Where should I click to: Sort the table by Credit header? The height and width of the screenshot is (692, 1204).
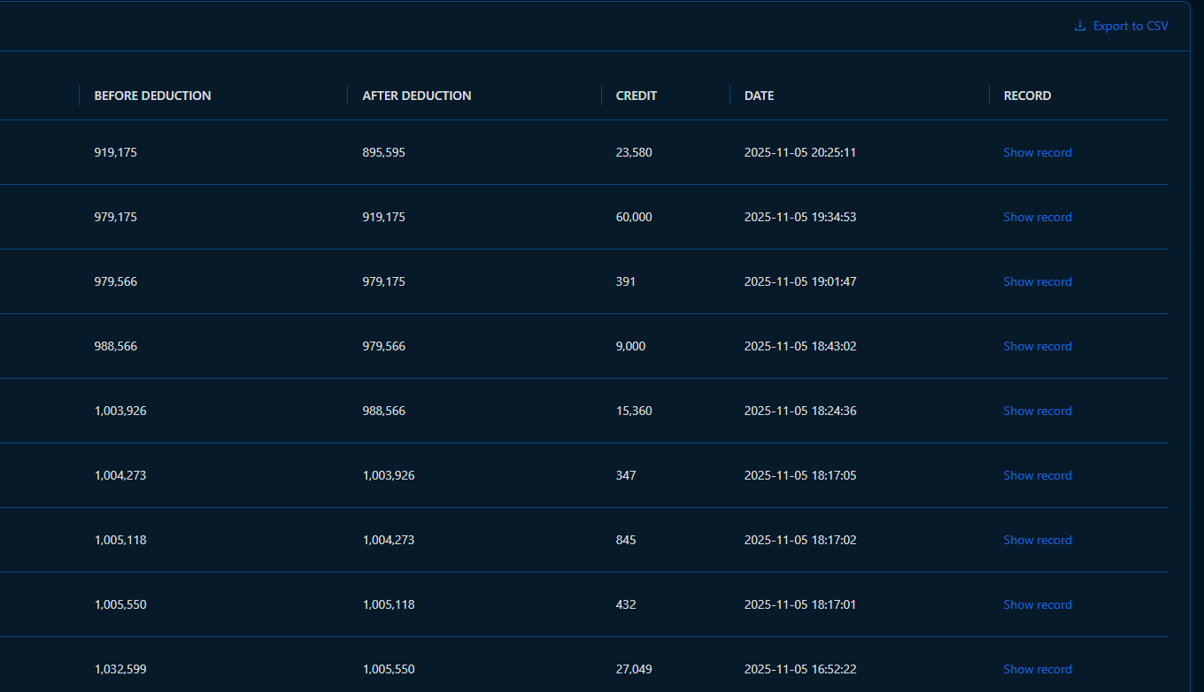[x=636, y=96]
